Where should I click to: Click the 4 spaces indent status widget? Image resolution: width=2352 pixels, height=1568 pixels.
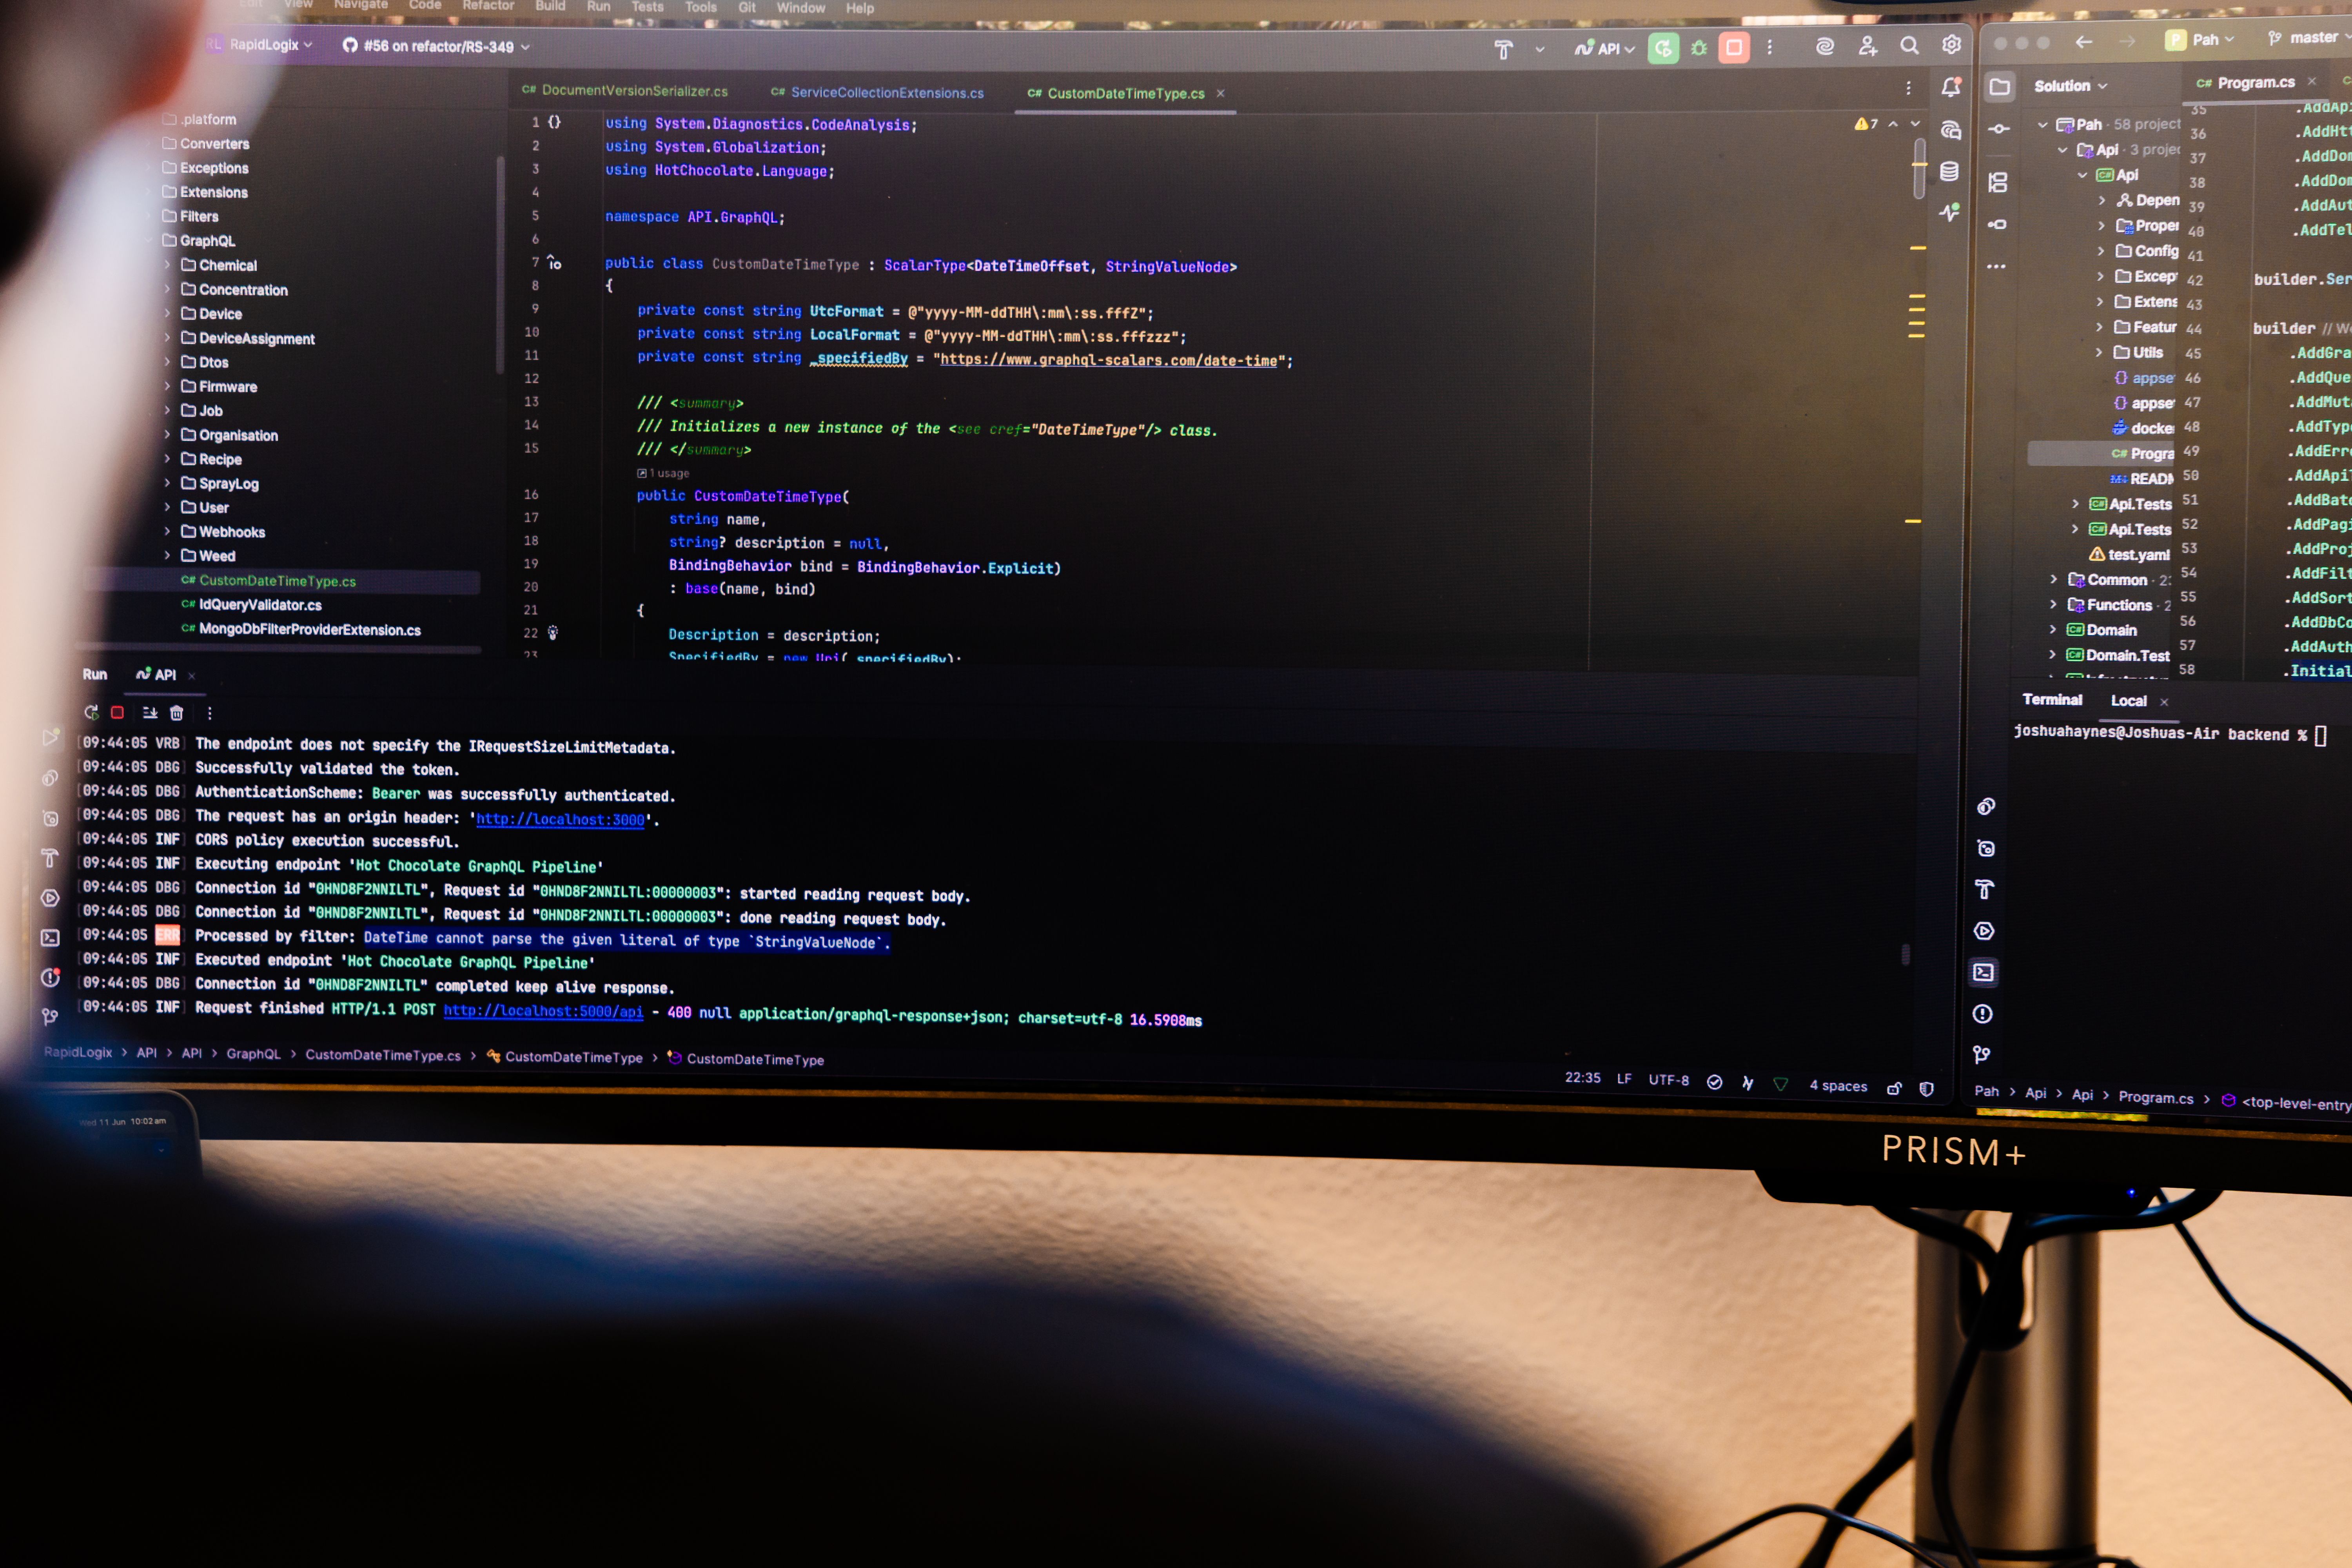tap(1838, 1086)
